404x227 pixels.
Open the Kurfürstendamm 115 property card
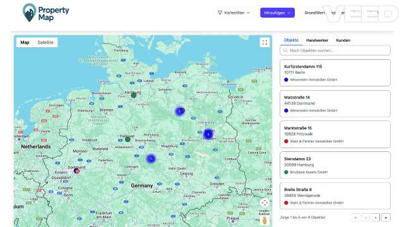point(335,73)
